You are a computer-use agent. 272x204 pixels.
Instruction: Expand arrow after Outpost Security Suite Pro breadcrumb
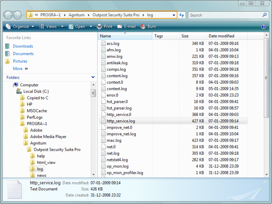coord(143,15)
